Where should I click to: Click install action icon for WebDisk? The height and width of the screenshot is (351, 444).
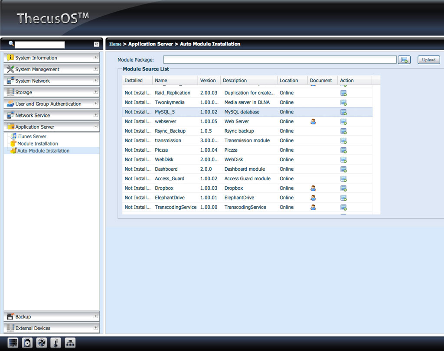click(343, 160)
